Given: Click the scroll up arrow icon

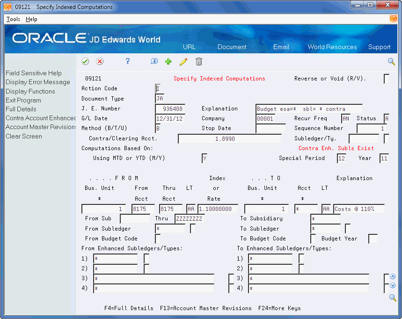Looking at the screenshot, I should coord(393,276).
